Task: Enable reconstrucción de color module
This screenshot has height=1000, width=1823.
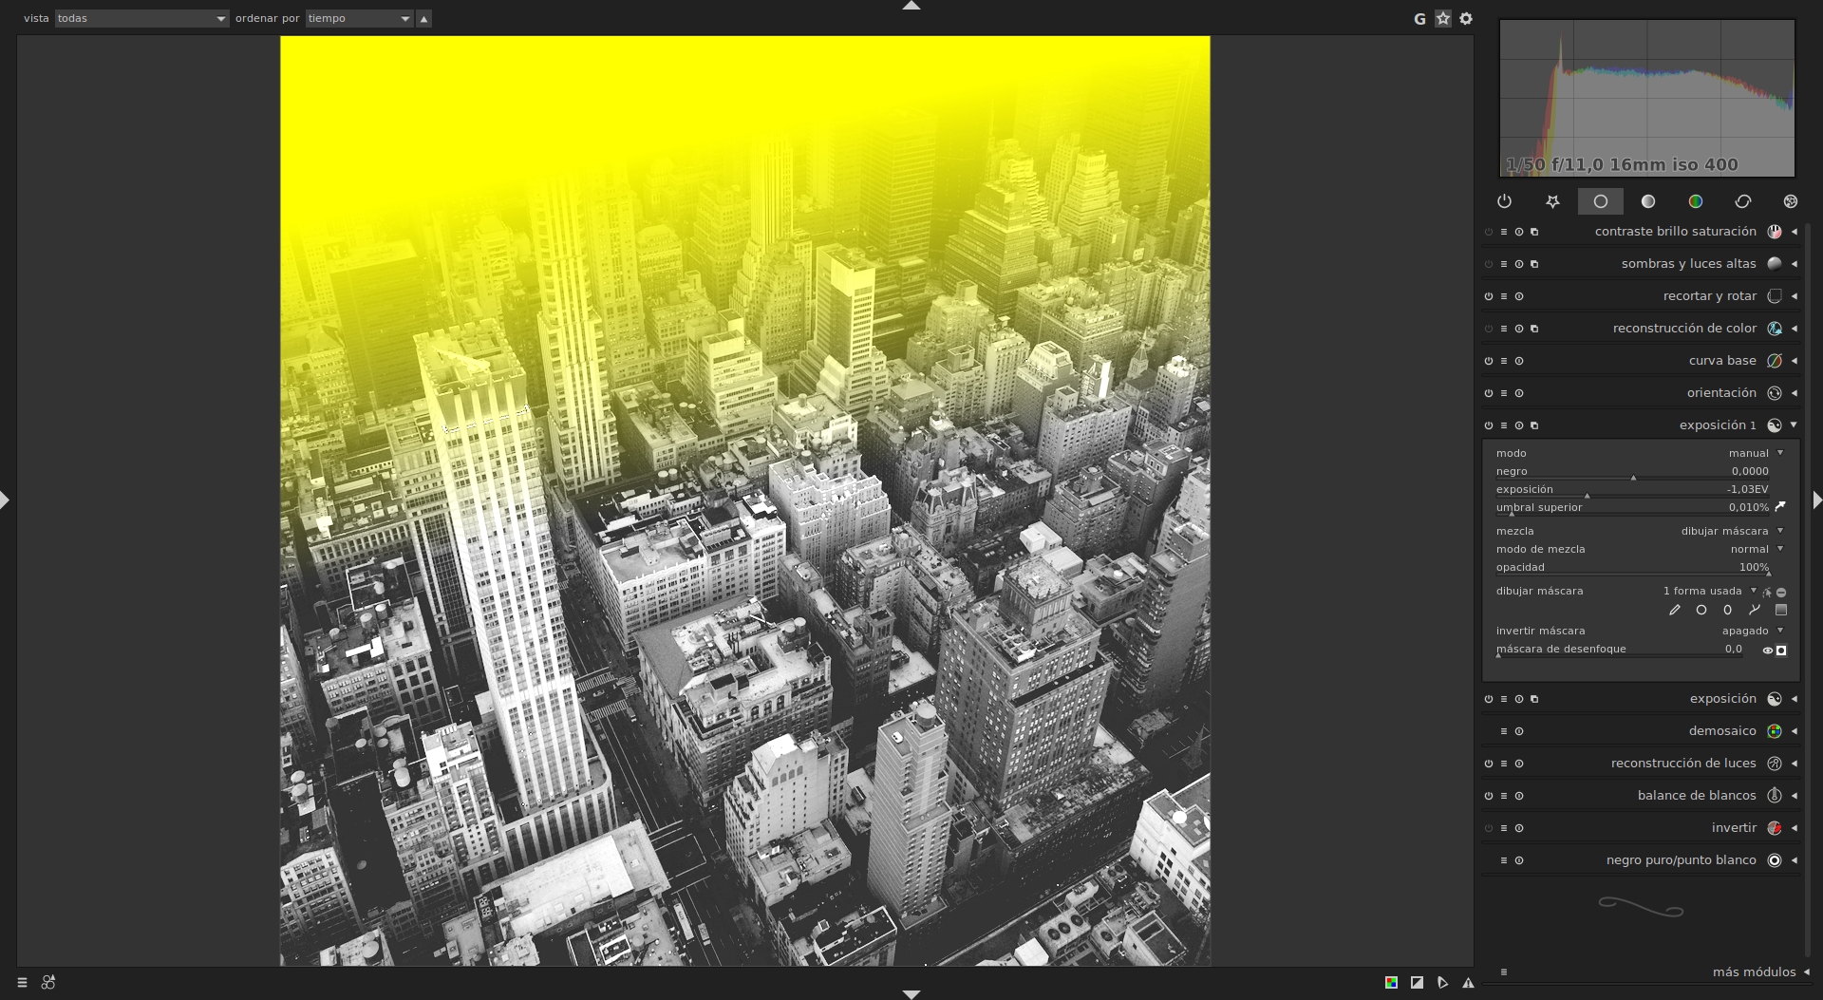Action: 1489,329
